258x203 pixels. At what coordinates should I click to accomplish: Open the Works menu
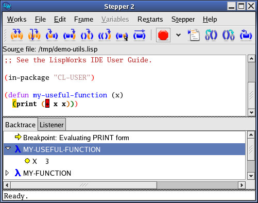(x=16, y=19)
